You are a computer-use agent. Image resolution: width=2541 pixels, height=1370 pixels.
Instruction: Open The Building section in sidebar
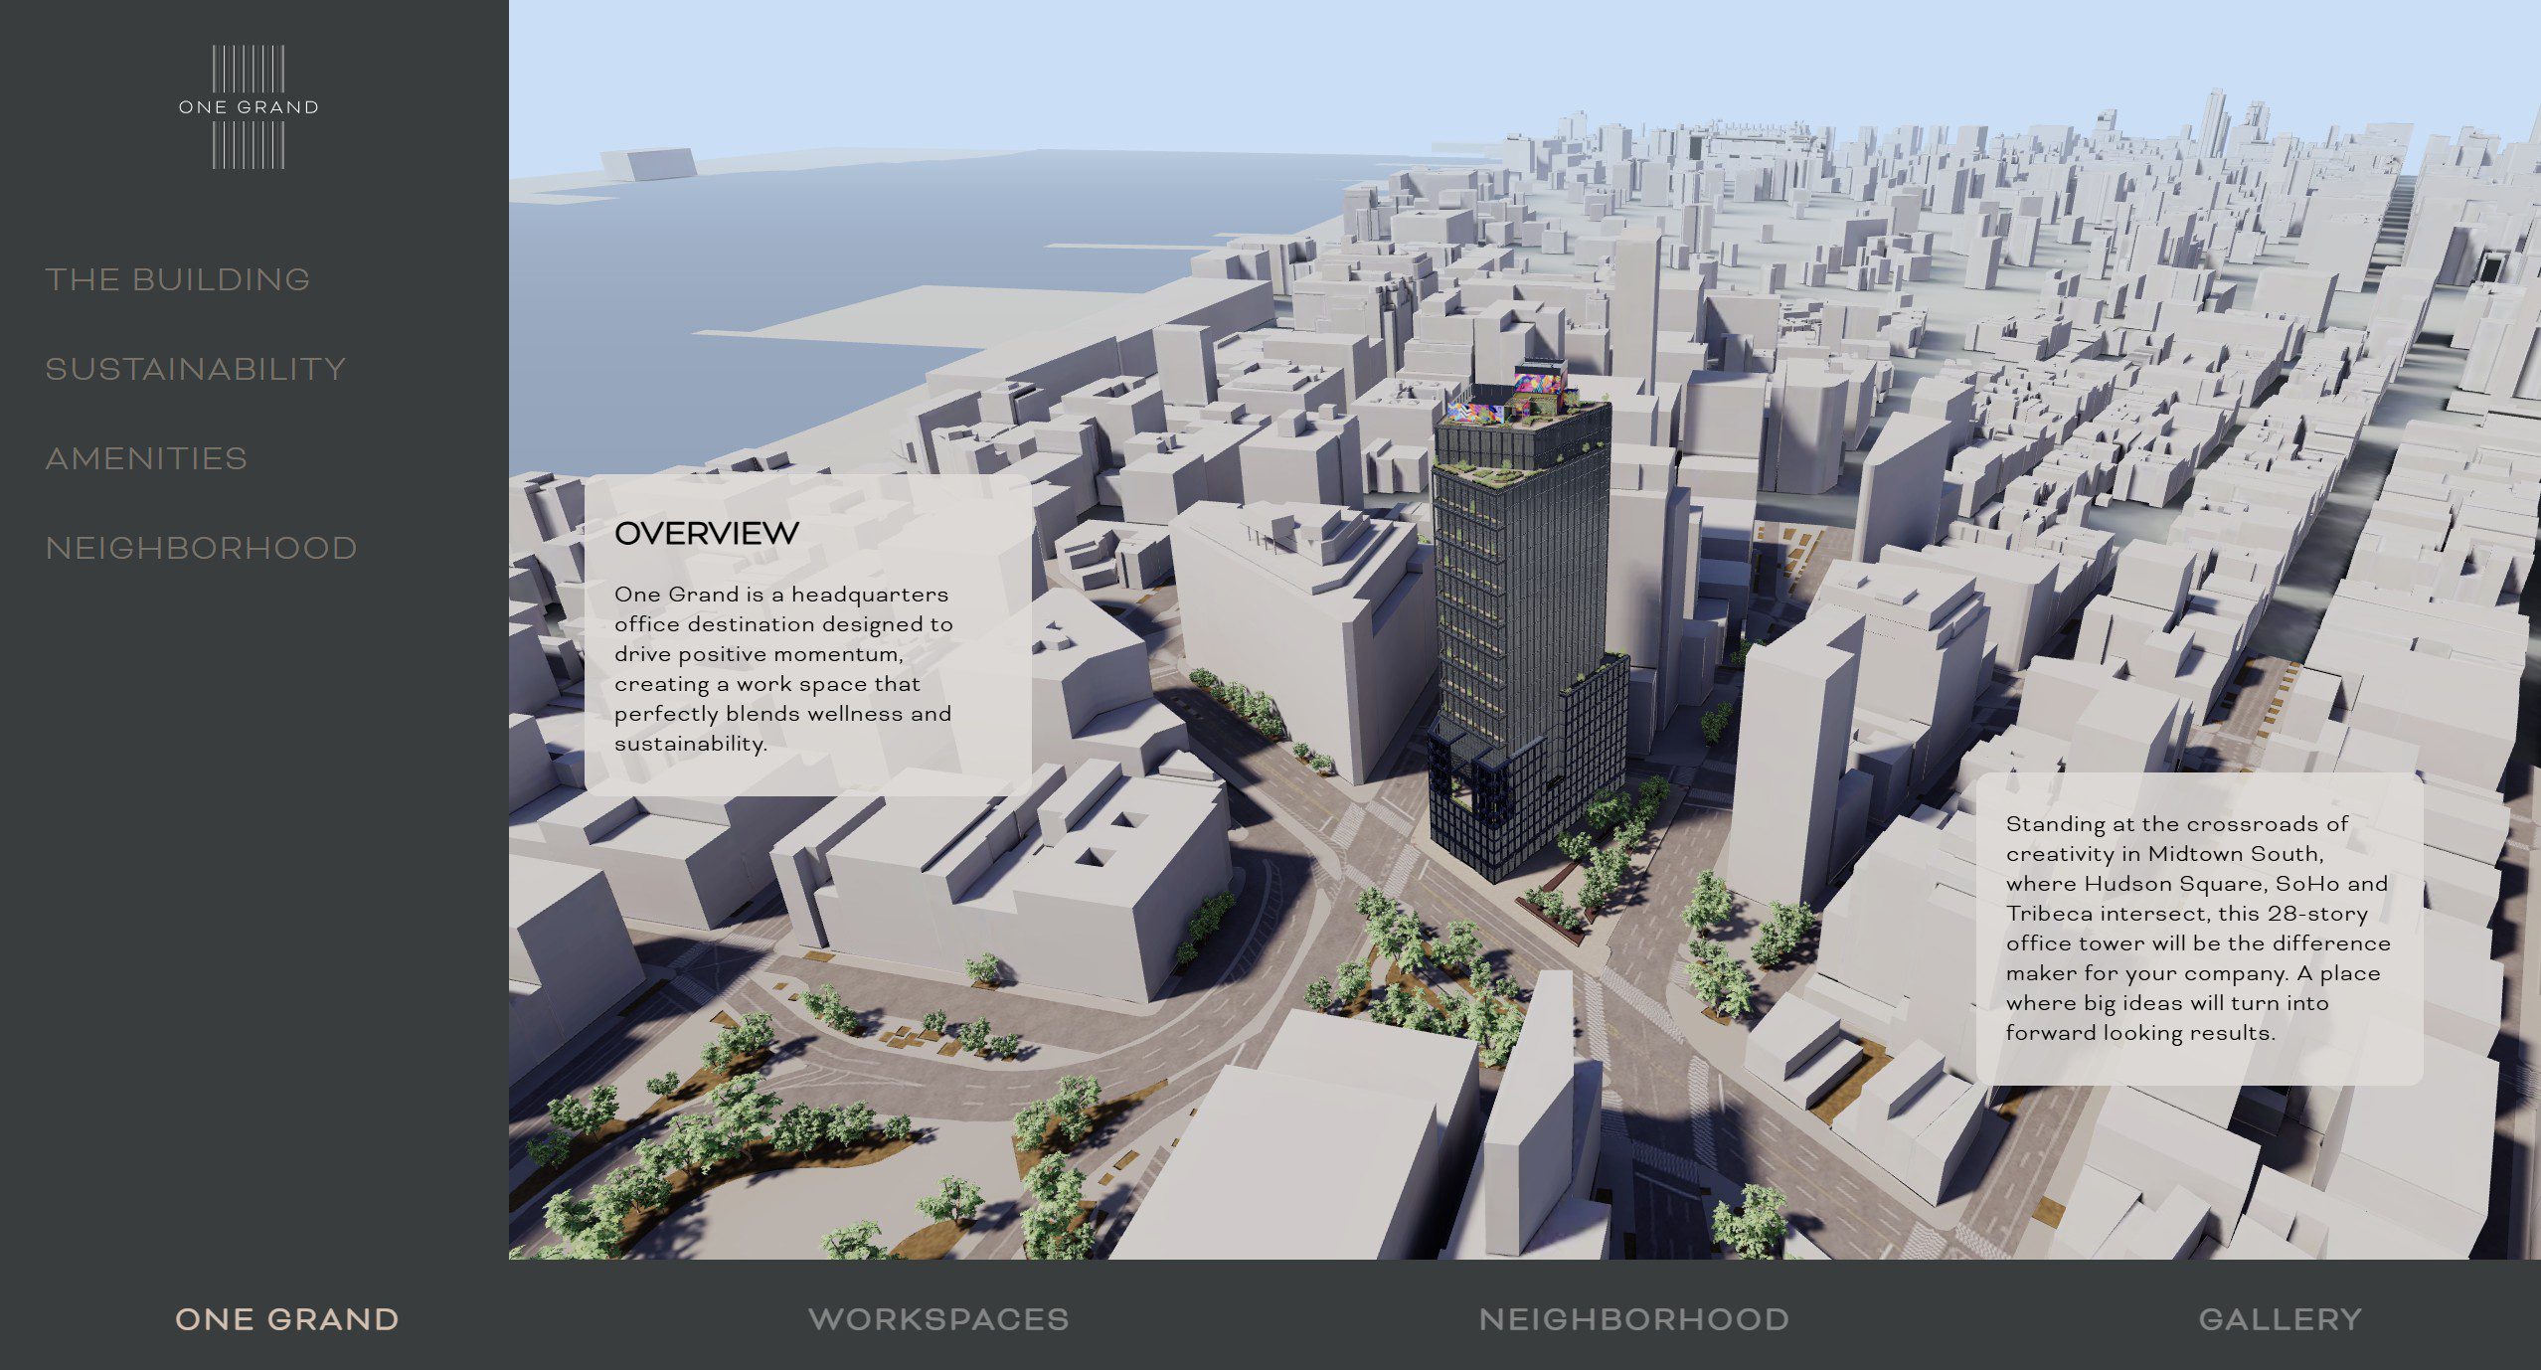[x=178, y=280]
